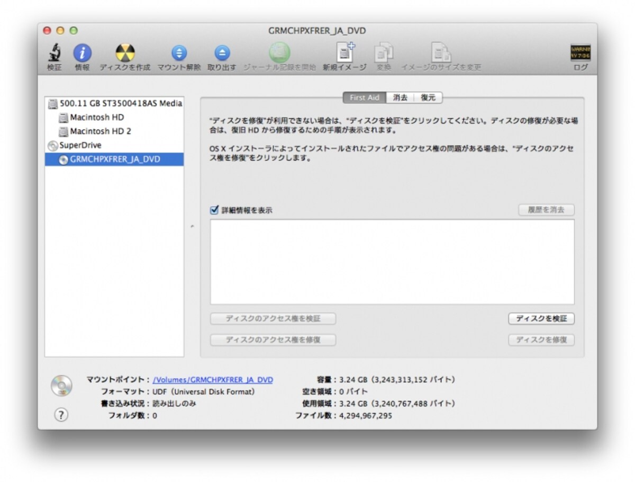The height and width of the screenshot is (482, 635).
Task: Select Macintosh HD in the sidebar
Action: coord(114,118)
